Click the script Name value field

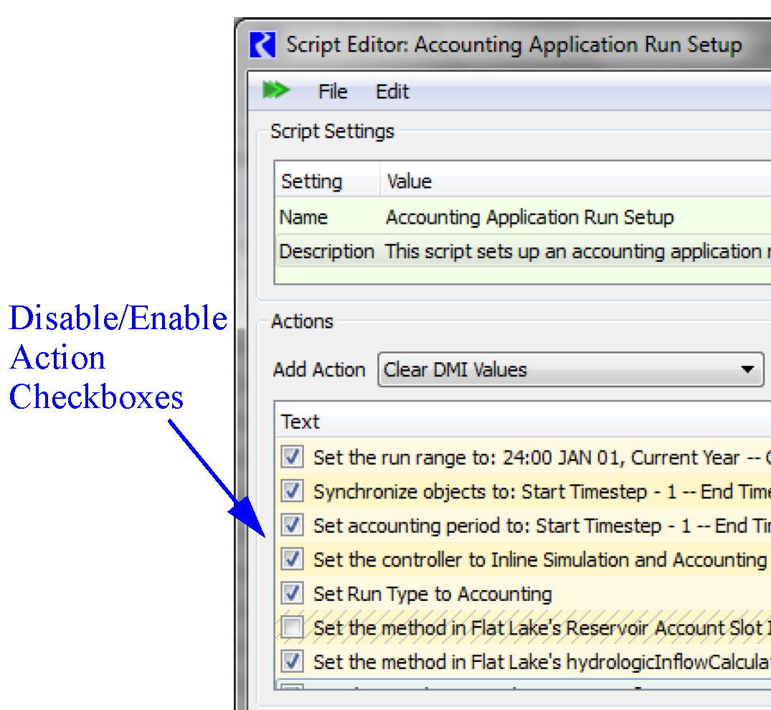pyautogui.click(x=529, y=217)
